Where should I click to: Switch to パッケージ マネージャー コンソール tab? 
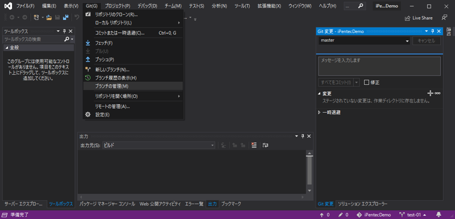click(107, 204)
